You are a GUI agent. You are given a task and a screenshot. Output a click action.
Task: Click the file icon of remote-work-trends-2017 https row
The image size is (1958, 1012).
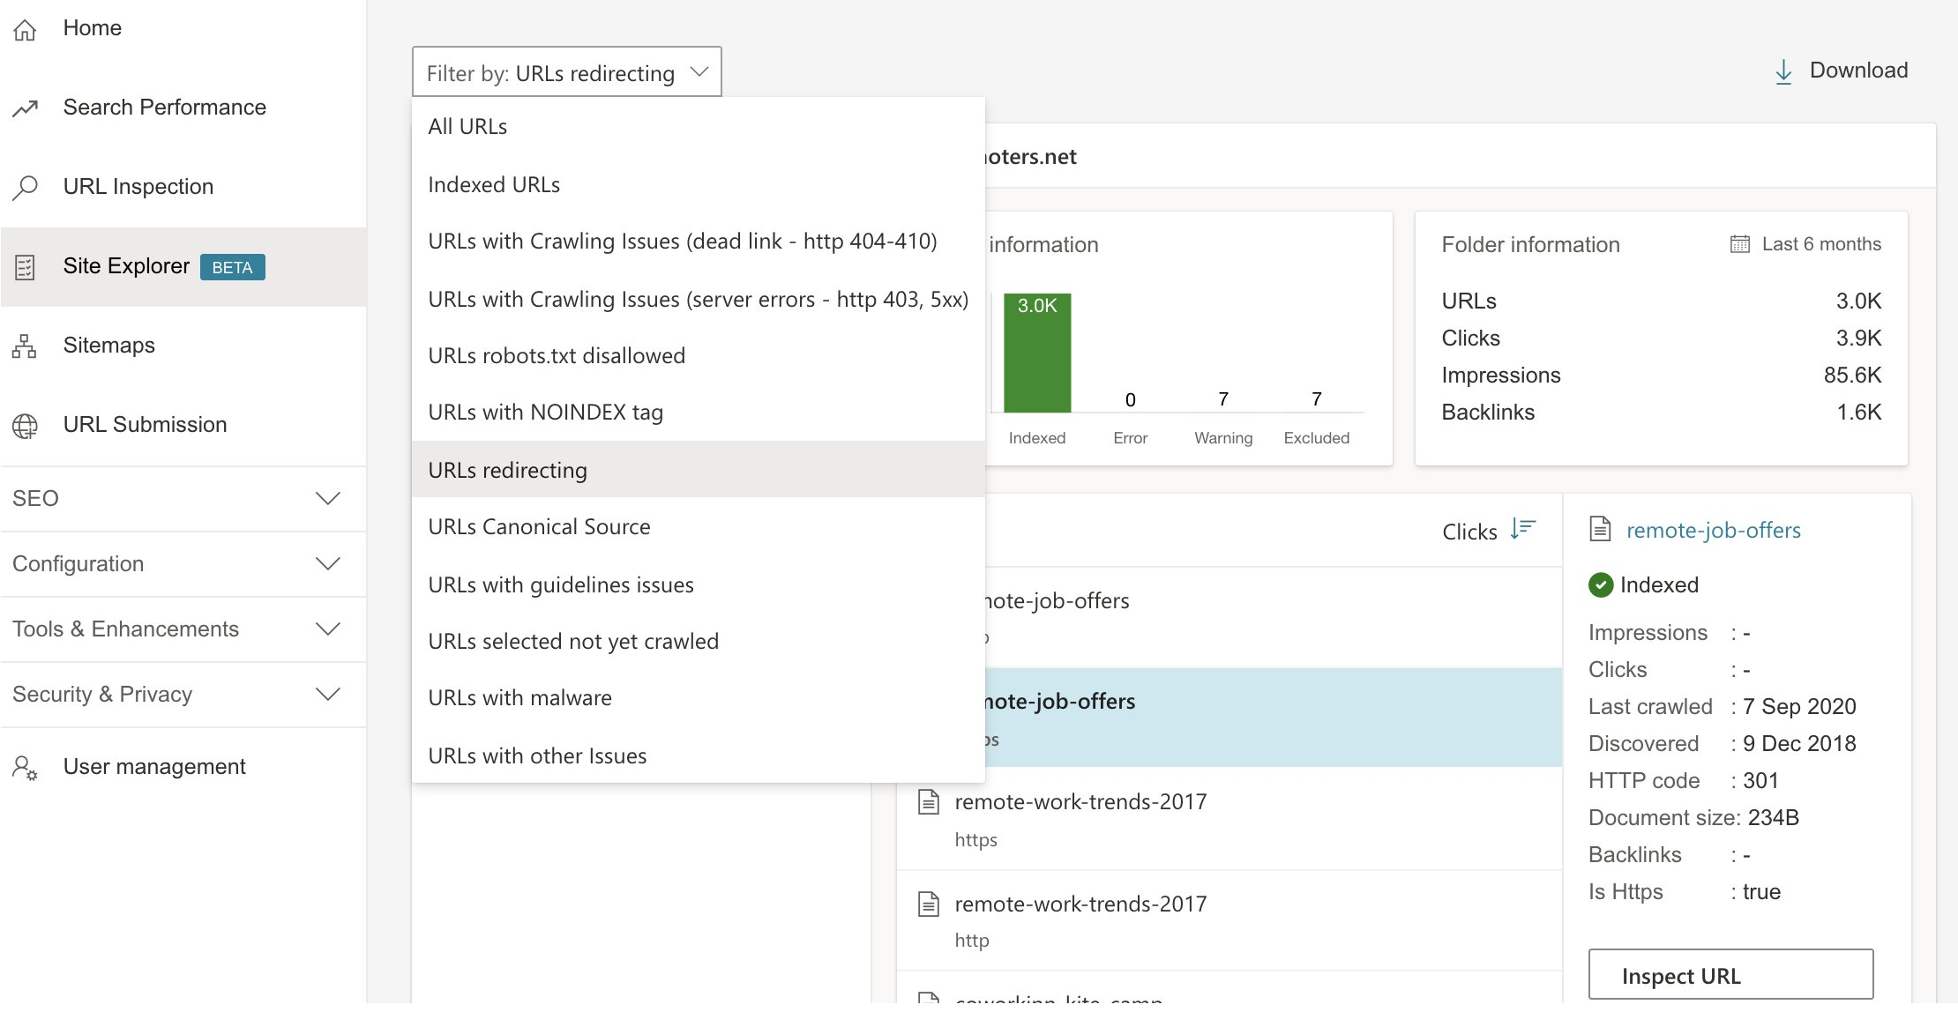pyautogui.click(x=929, y=802)
